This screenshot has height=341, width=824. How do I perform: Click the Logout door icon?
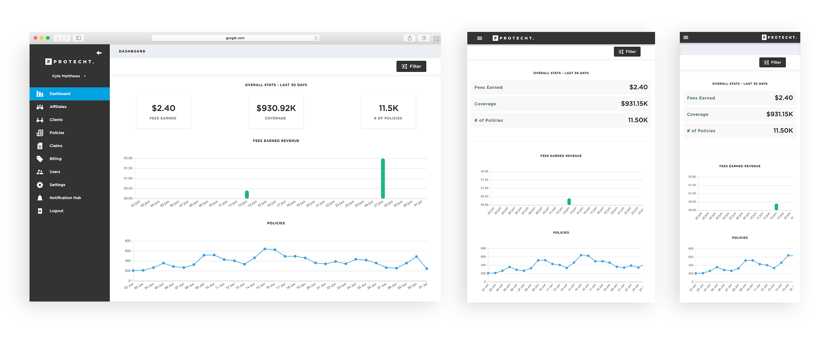[x=40, y=211]
